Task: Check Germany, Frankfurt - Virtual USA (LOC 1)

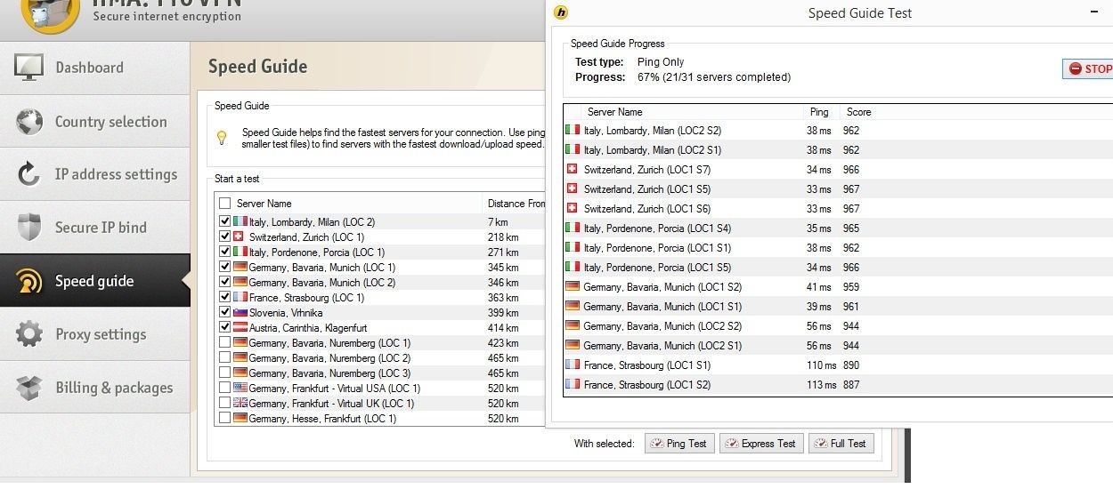Action: (x=224, y=388)
